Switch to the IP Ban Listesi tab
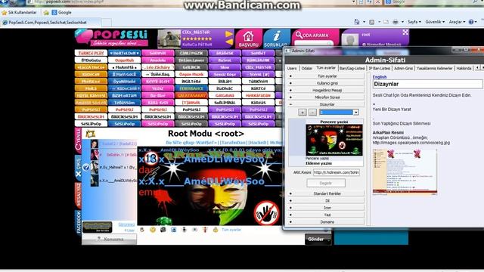The height and width of the screenshot is (272, 484). coord(380,68)
